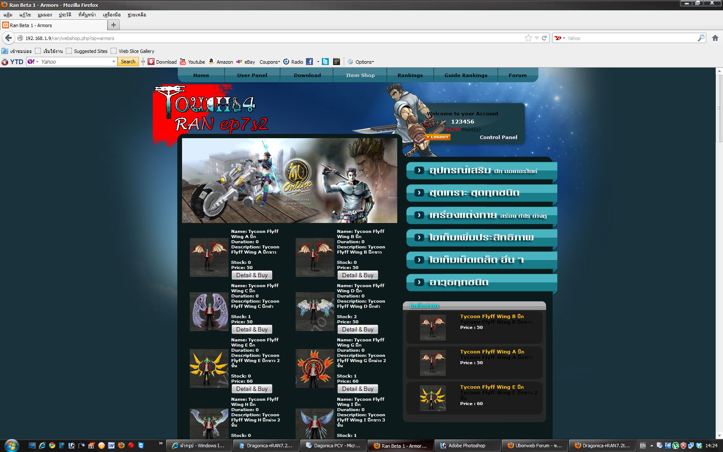Expand the Yahoo search box dropdown arrow
The height and width of the screenshot is (452, 723).
click(x=114, y=62)
